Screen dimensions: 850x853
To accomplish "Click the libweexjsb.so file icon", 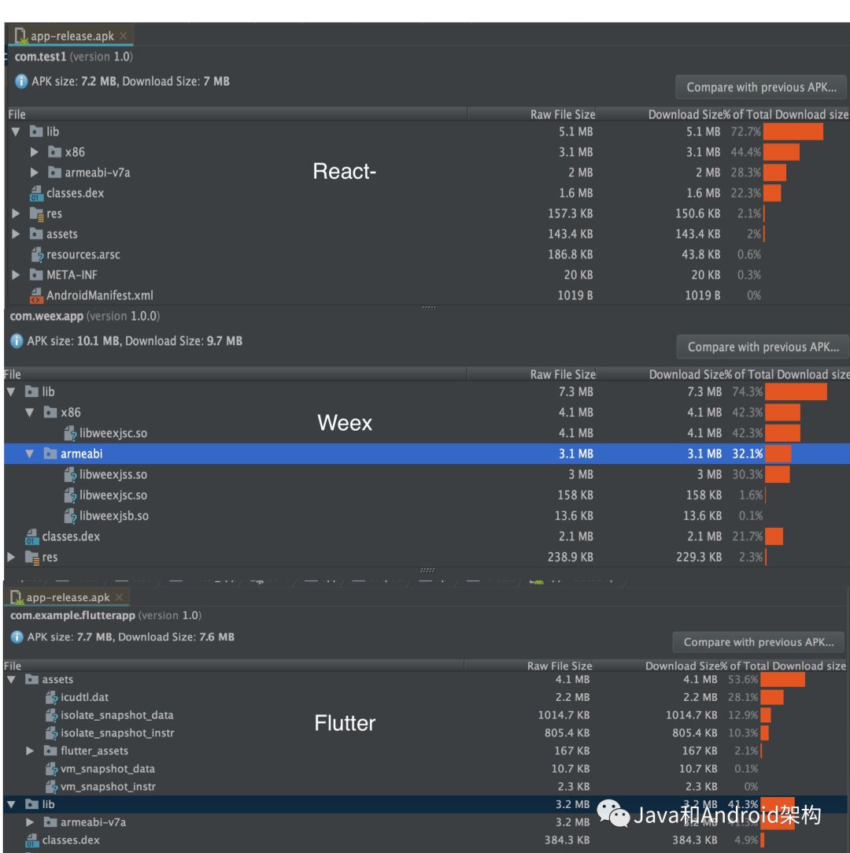I will click(70, 516).
